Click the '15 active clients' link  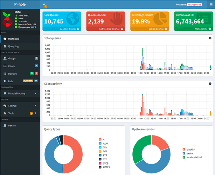point(69,29)
